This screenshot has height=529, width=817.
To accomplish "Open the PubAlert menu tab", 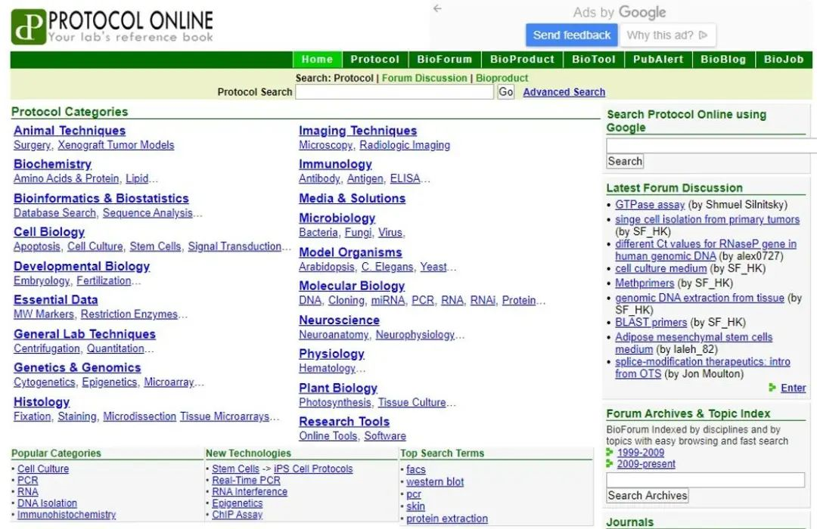I will pyautogui.click(x=657, y=60).
